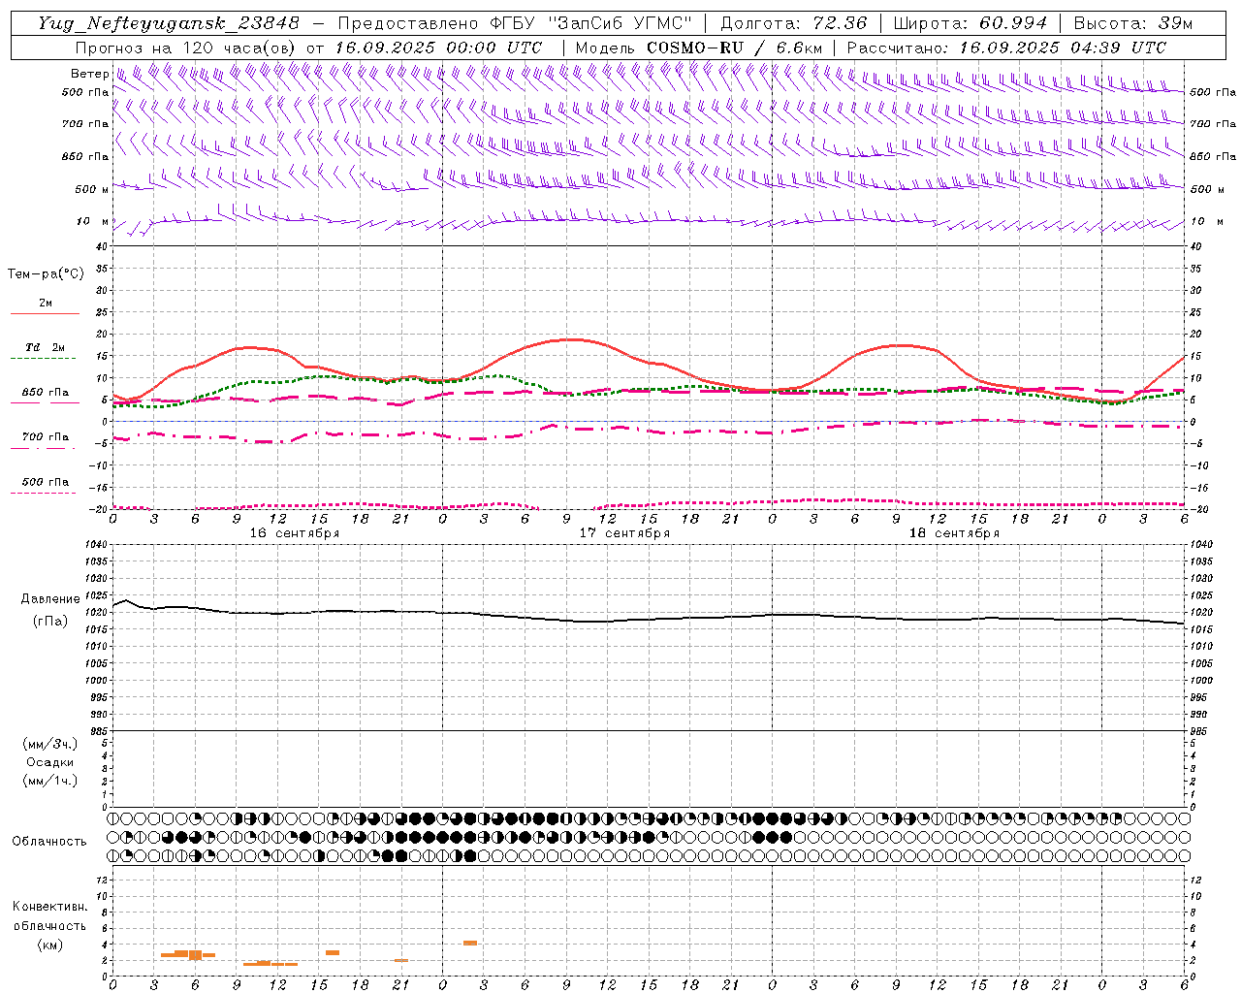1241x993 pixels.
Task: Click the '2м' temperature legend entry
Action: 46,303
